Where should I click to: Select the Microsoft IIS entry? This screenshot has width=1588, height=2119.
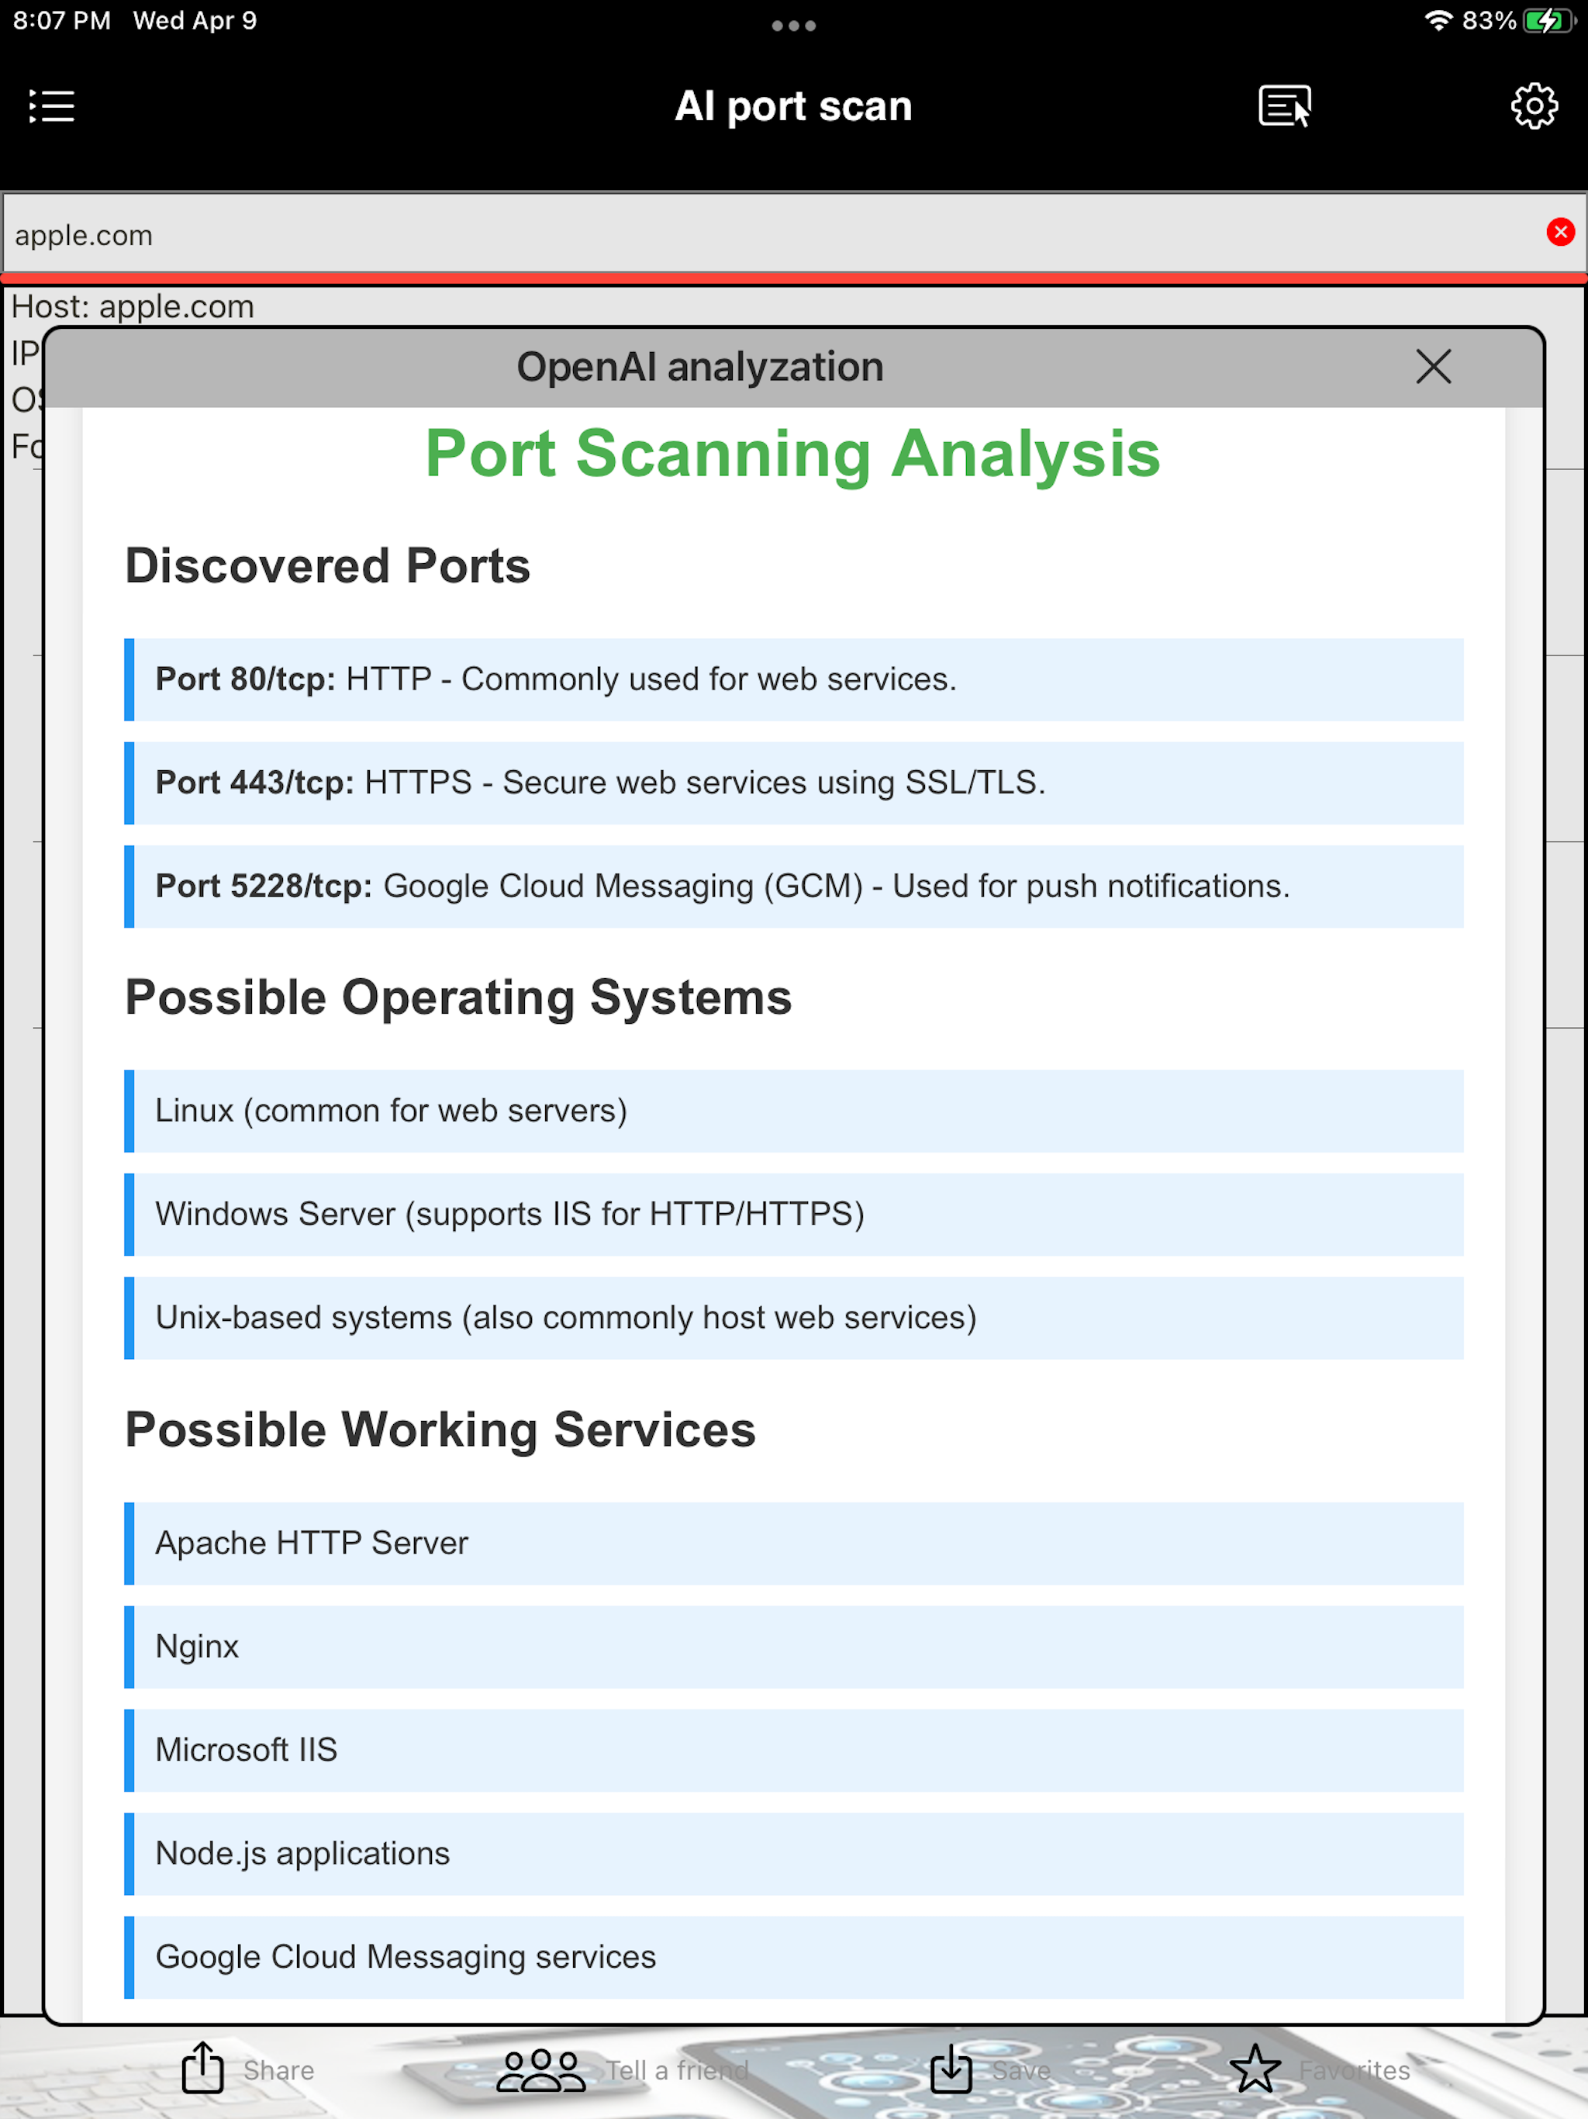794,1750
